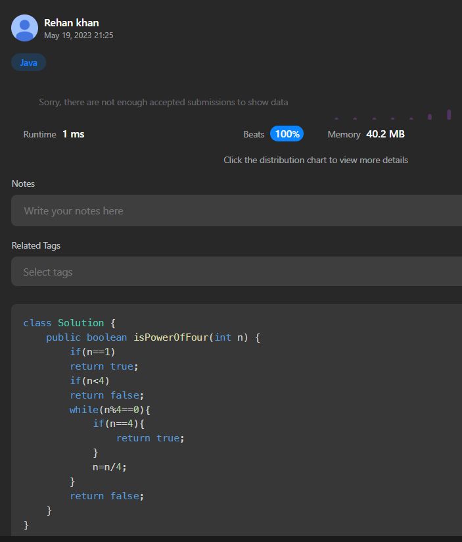Click the Notes section label
Viewport: 462px width, 542px height.
click(x=23, y=184)
